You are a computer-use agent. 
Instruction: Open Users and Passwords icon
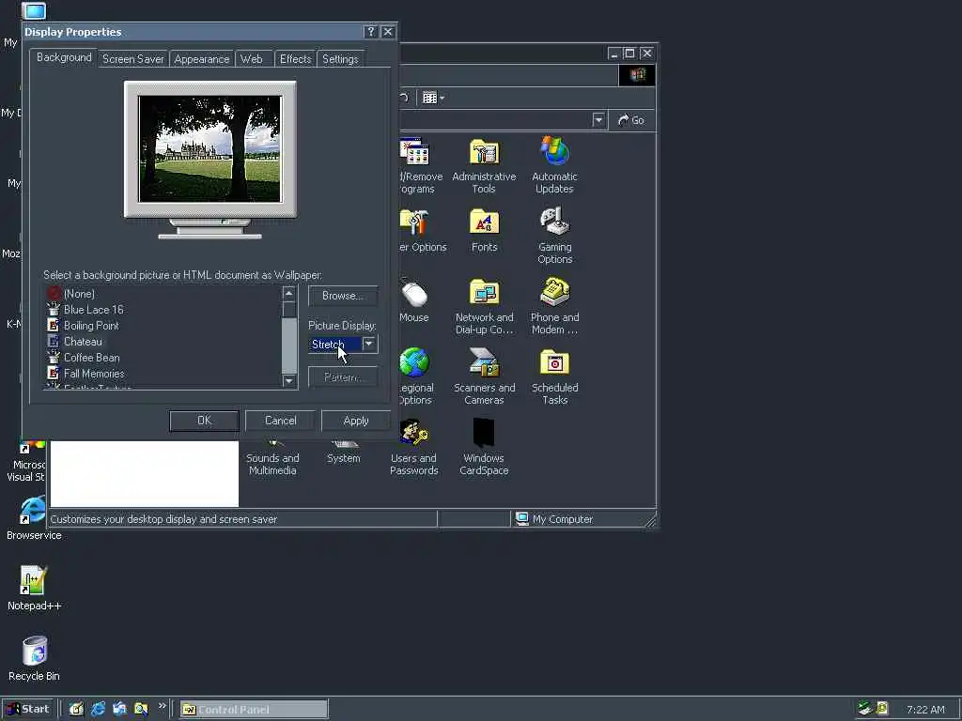[414, 448]
